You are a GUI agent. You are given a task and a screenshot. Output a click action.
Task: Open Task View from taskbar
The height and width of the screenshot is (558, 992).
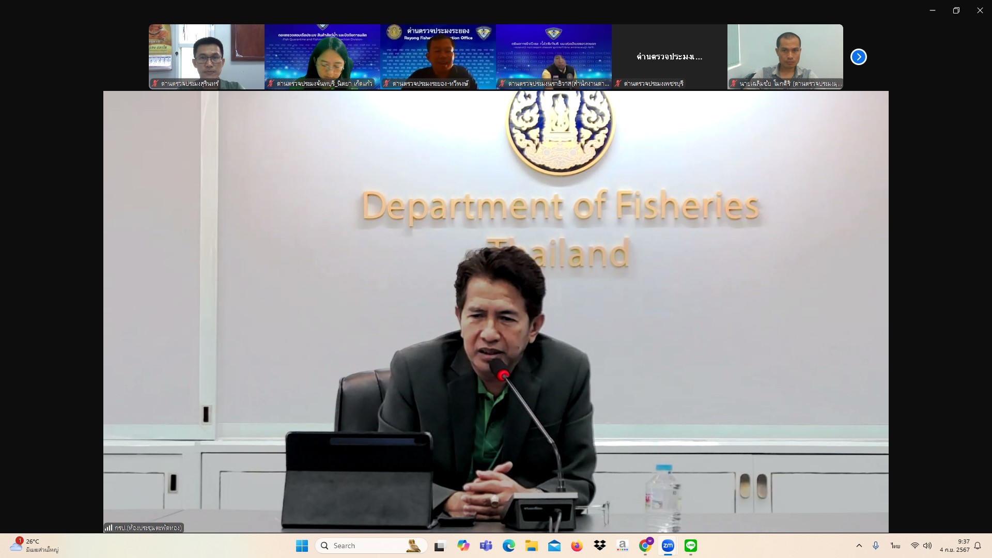tap(440, 546)
